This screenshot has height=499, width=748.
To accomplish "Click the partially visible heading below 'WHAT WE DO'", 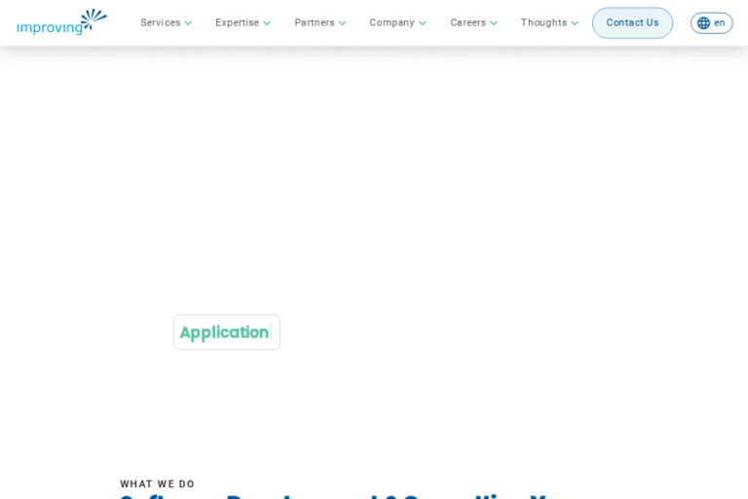I will click(x=331, y=495).
